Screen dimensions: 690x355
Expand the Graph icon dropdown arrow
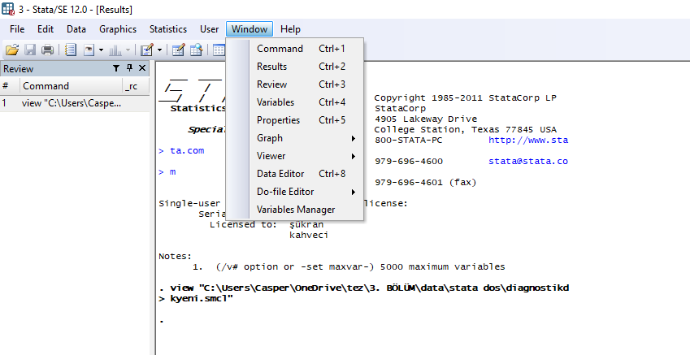[x=128, y=50]
